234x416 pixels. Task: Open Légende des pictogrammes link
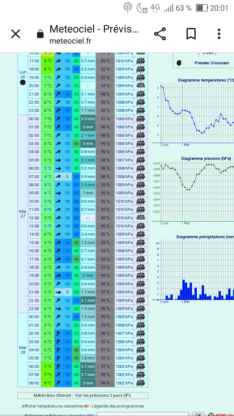click(118, 406)
